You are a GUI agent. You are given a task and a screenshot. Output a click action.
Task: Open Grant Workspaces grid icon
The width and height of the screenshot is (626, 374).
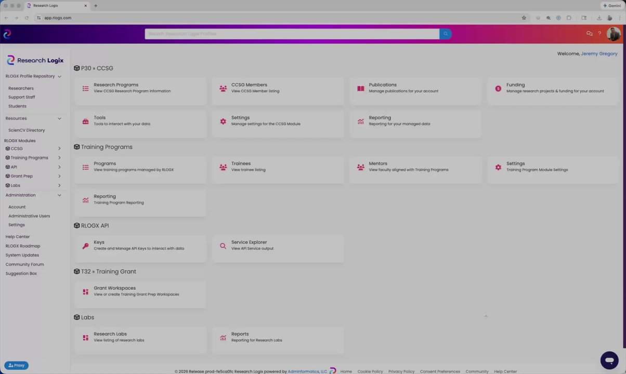(x=85, y=292)
